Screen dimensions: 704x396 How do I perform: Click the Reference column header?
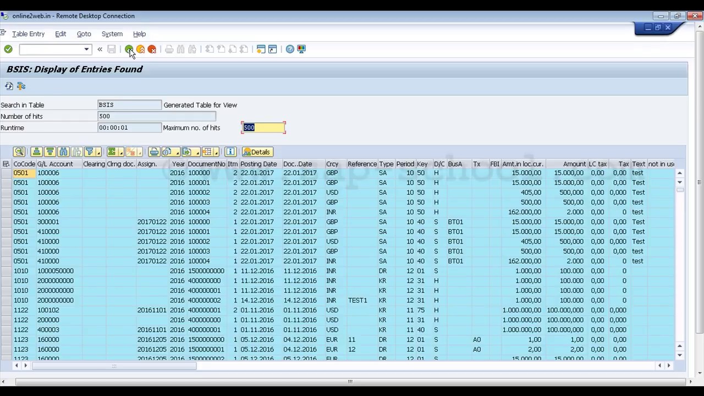click(x=362, y=164)
